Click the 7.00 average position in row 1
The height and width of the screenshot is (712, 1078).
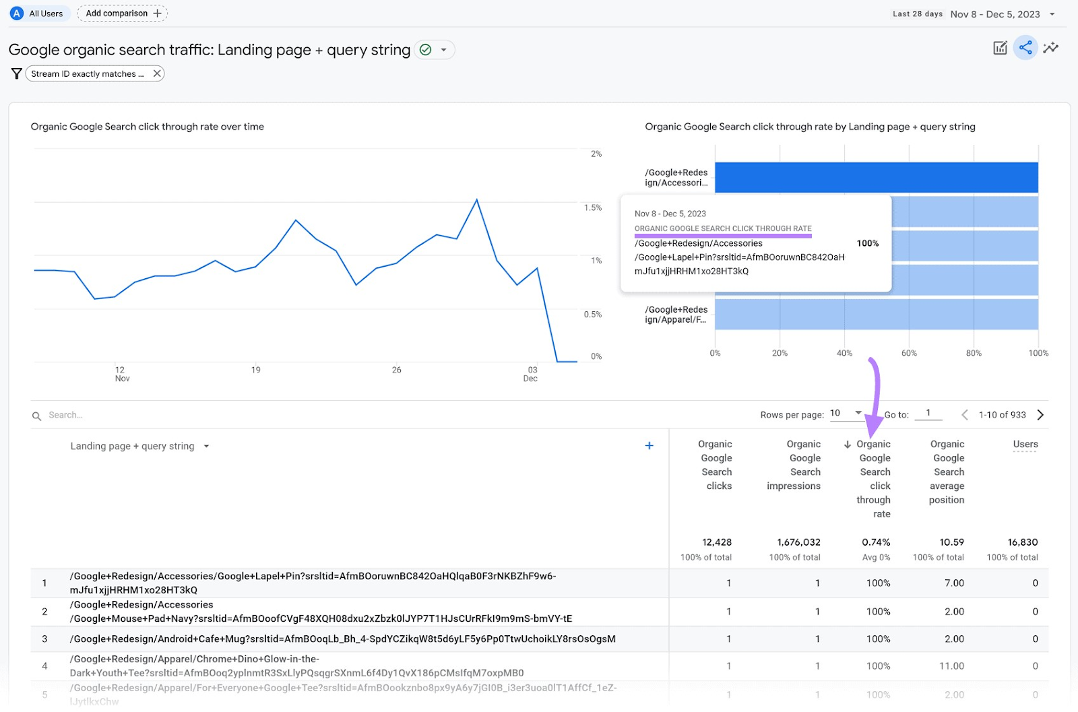(x=954, y=583)
